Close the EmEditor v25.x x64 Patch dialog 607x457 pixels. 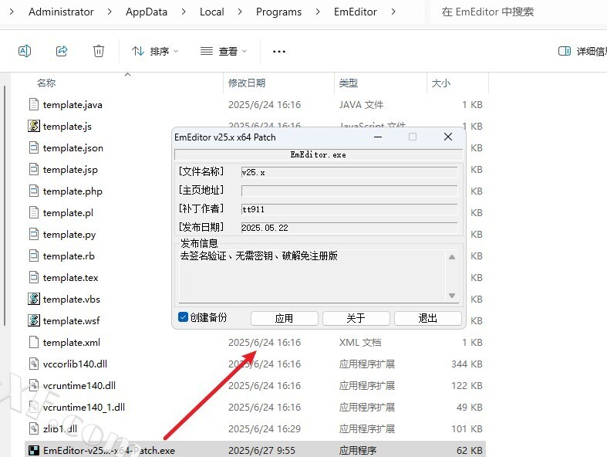coord(448,137)
